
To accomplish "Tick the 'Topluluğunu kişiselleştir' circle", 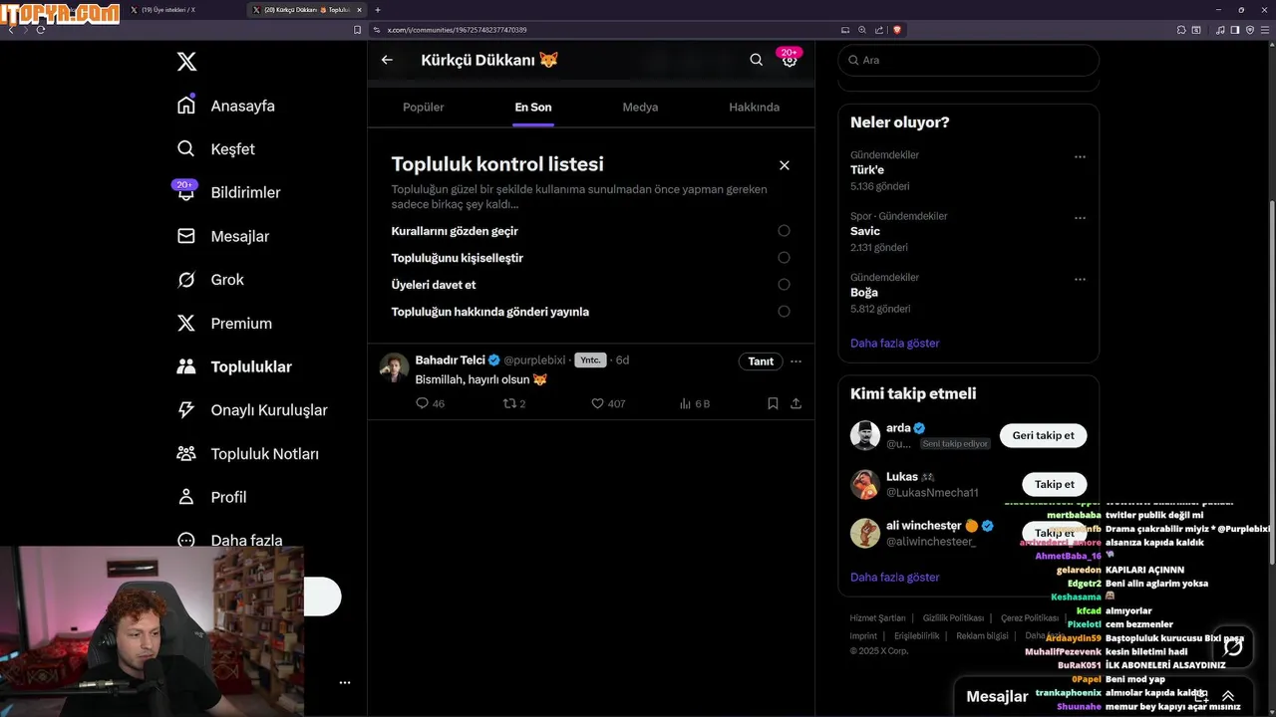I will coord(784,258).
